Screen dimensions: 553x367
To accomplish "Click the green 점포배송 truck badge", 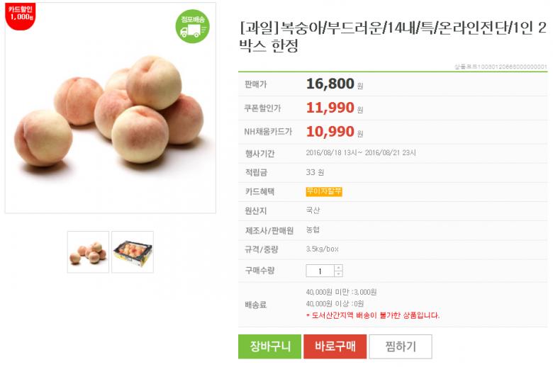I will (192, 26).
